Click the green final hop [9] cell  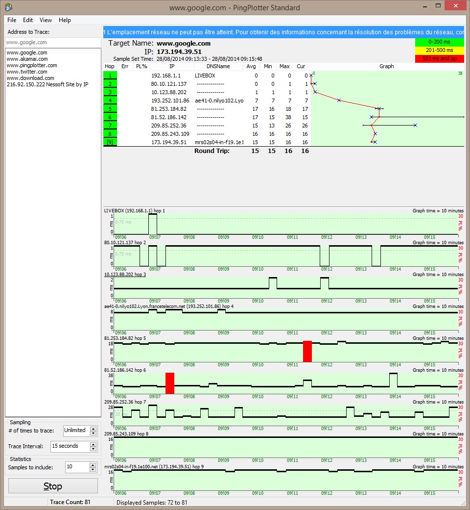(110, 142)
